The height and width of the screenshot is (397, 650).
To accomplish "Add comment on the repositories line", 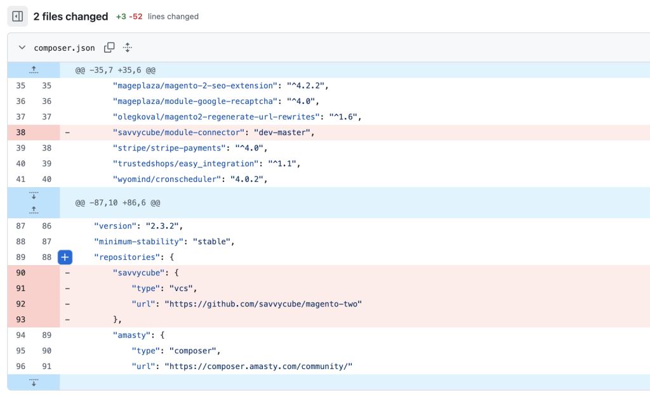I will point(65,257).
